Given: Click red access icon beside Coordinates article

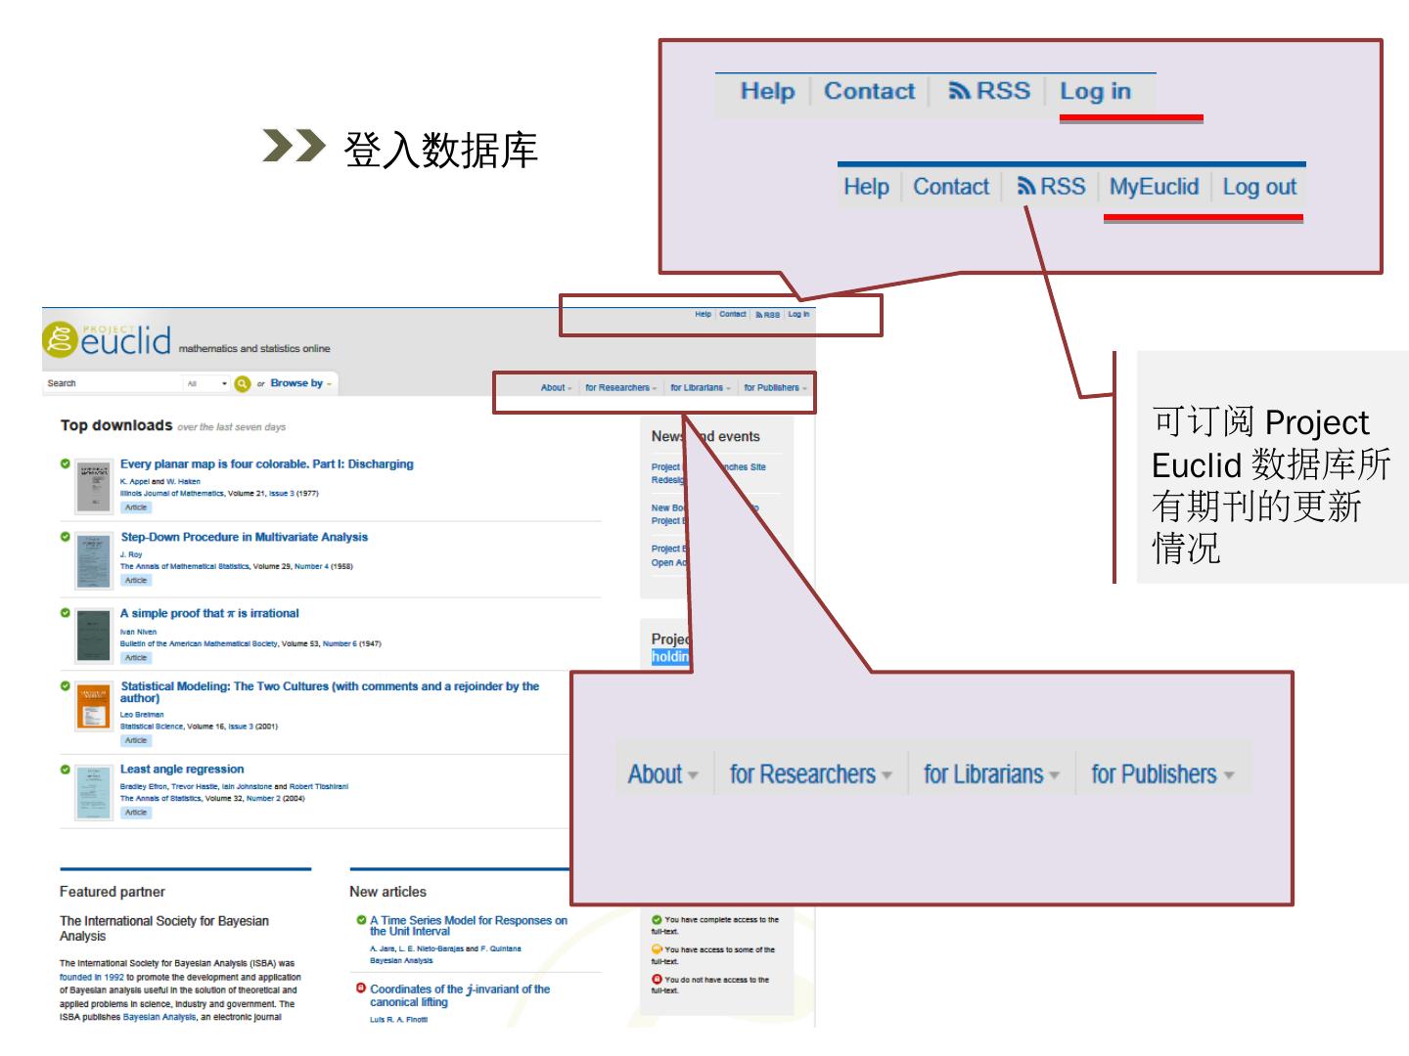Looking at the screenshot, I should click(x=361, y=989).
